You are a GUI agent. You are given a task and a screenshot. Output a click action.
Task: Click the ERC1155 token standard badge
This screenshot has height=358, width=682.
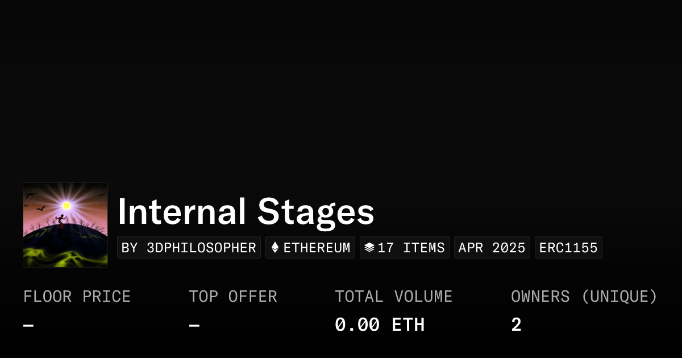(568, 248)
